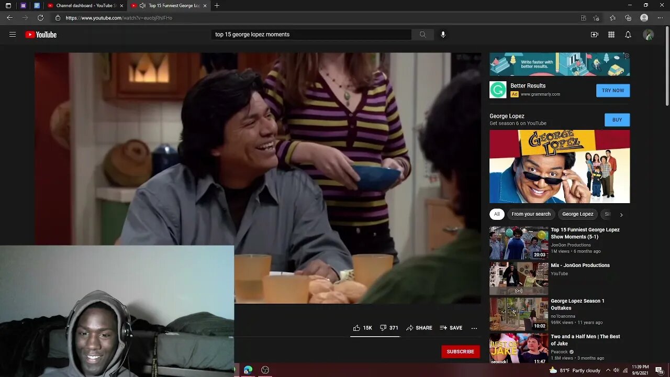Open the Best of Jake thumbnail
670x377 pixels.
pos(519,349)
